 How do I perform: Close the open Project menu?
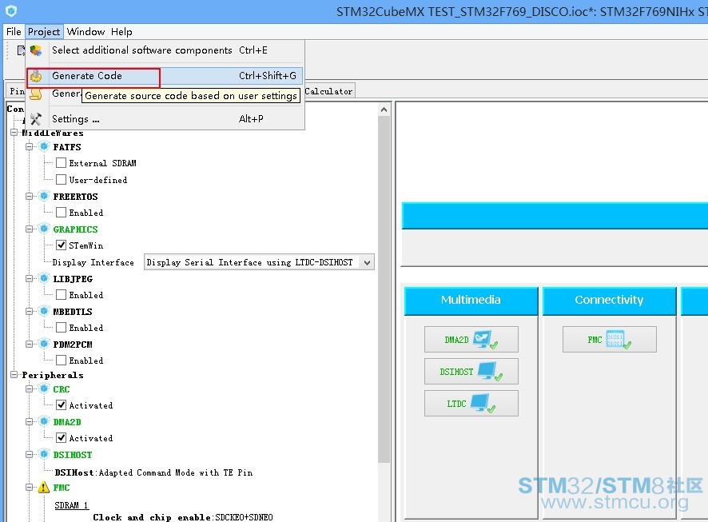click(x=44, y=32)
